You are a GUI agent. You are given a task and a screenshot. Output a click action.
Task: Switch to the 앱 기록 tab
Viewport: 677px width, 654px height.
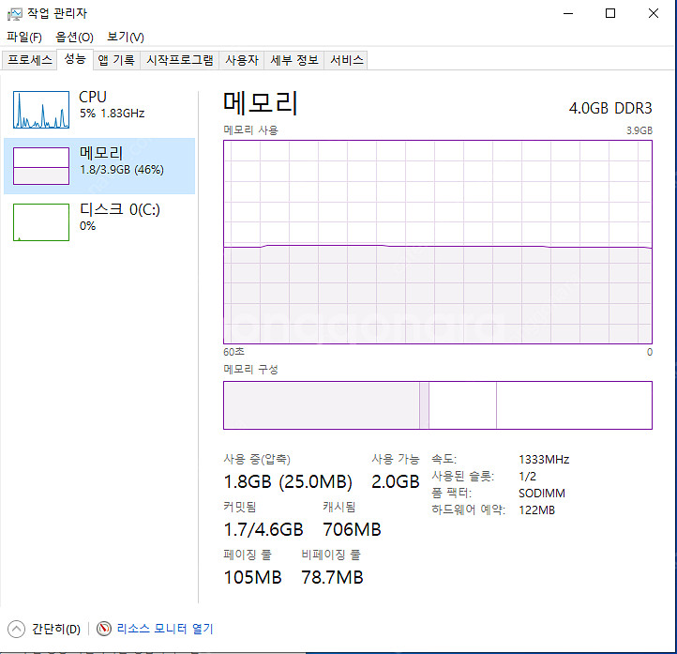click(x=116, y=60)
